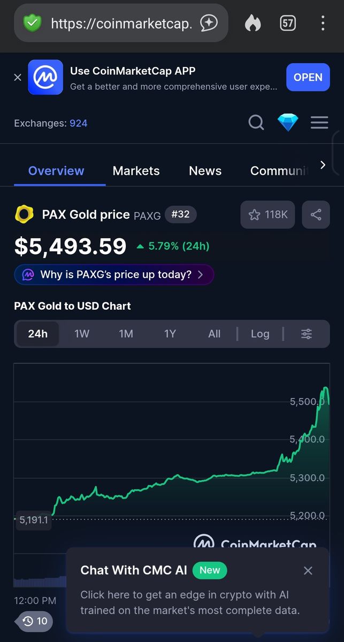Open the Exchanges 924 link
Screen dimensions: 344x642
[78, 123]
